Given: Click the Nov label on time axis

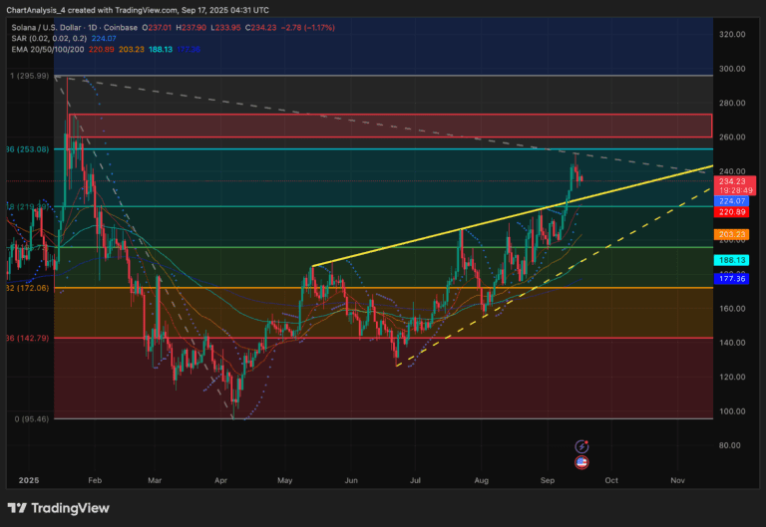Looking at the screenshot, I should point(677,480).
